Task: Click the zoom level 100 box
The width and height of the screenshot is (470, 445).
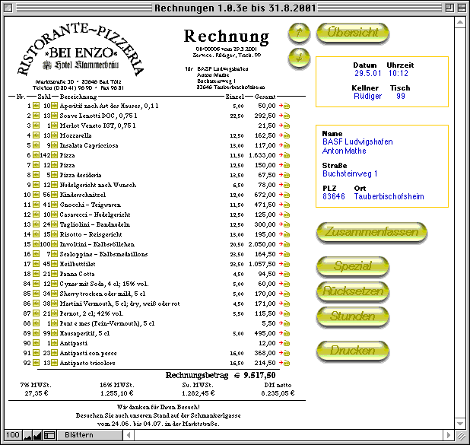Action: pyautogui.click(x=12, y=435)
